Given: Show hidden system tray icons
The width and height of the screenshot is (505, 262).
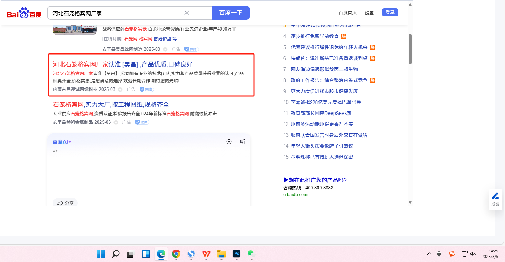Looking at the screenshot, I should (429, 254).
